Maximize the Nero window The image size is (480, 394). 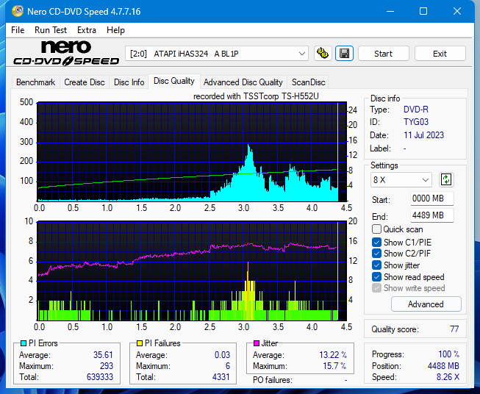(423, 11)
